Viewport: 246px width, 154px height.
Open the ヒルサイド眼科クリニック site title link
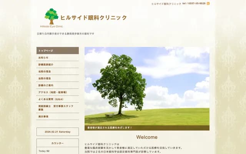pos(93,18)
